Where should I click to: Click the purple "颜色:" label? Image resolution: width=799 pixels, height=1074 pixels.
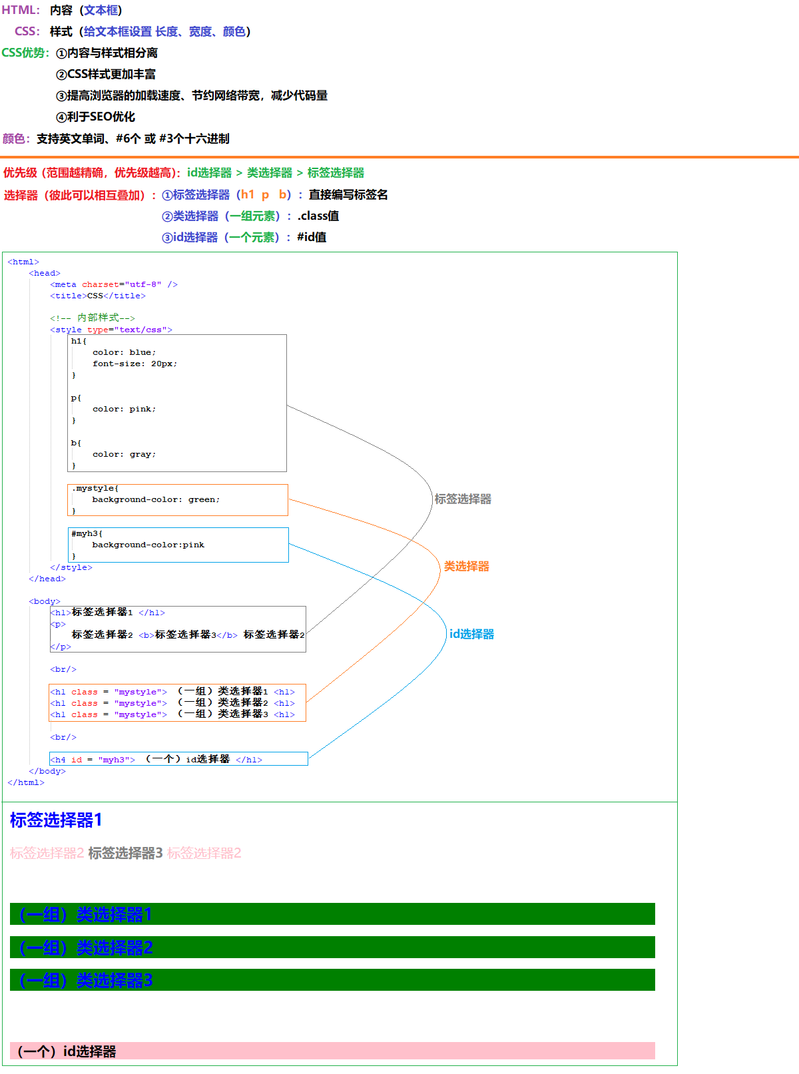pos(16,138)
